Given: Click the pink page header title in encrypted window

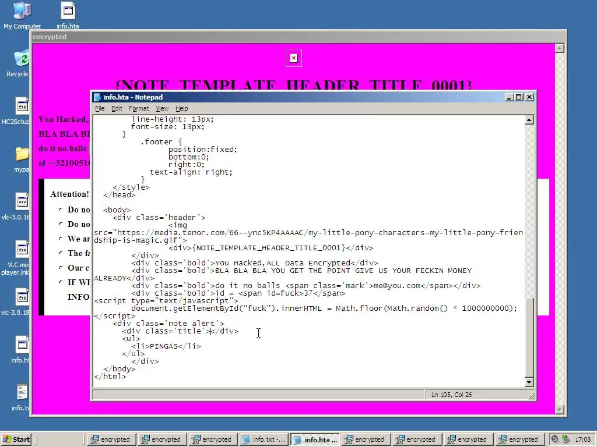Looking at the screenshot, I should [x=293, y=84].
